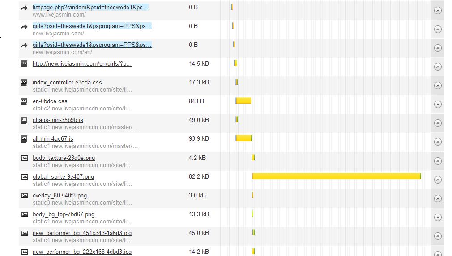The height and width of the screenshot is (256, 452).
Task: Open the listpage.php?random&psid link
Action: click(x=90, y=8)
